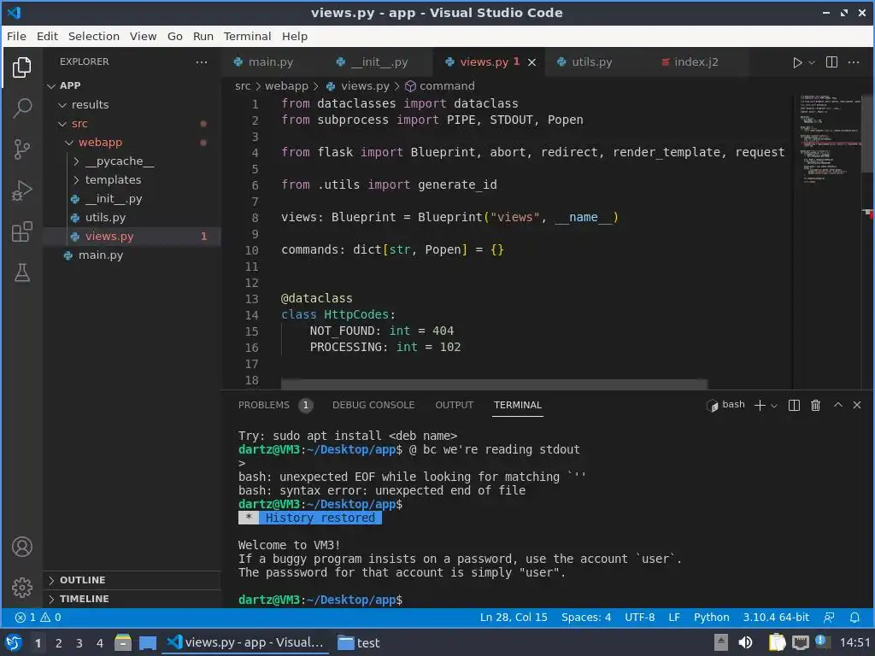Run the Python file with play button
Image resolution: width=875 pixels, height=656 pixels.
click(797, 62)
